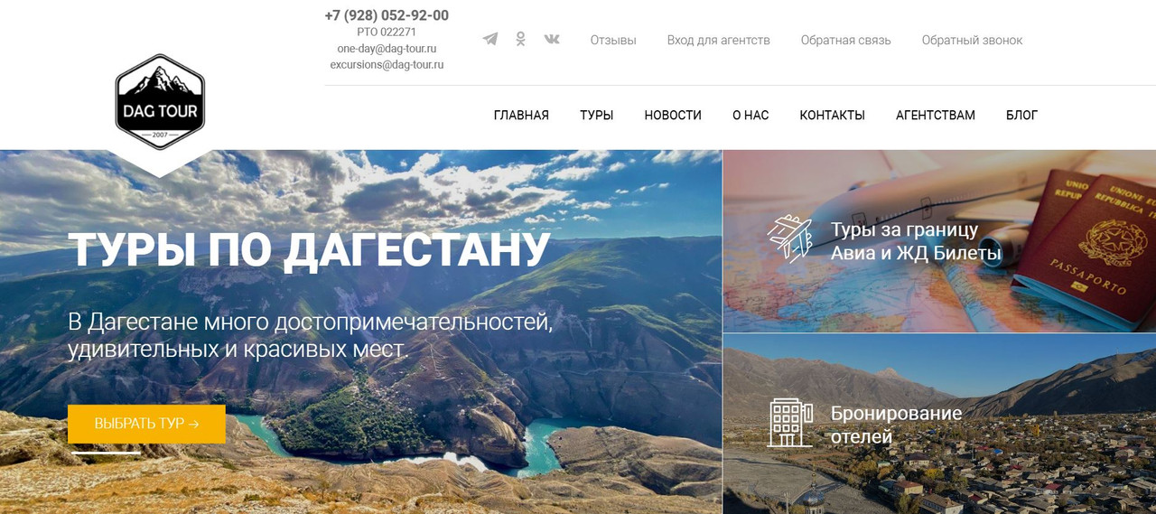Go to the НОВОСТИ section

coord(673,116)
